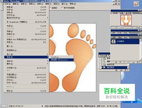Open the 视图(V) menu
Viewport: 142px width, 108px height.
coord(57,4)
